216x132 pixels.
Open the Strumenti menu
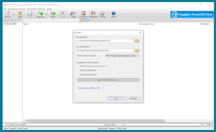pos(32,9)
